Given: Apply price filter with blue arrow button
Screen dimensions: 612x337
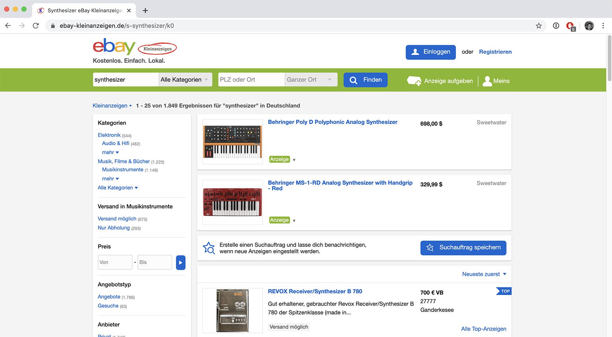Looking at the screenshot, I should point(181,262).
